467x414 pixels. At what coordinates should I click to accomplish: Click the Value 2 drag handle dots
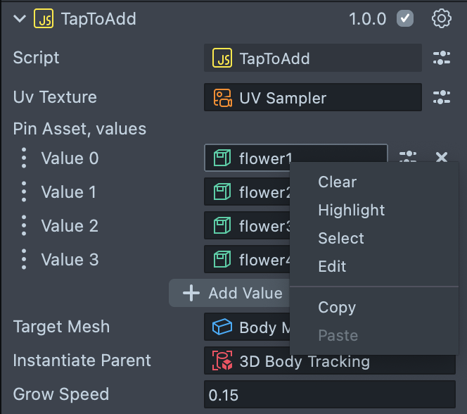click(x=24, y=226)
